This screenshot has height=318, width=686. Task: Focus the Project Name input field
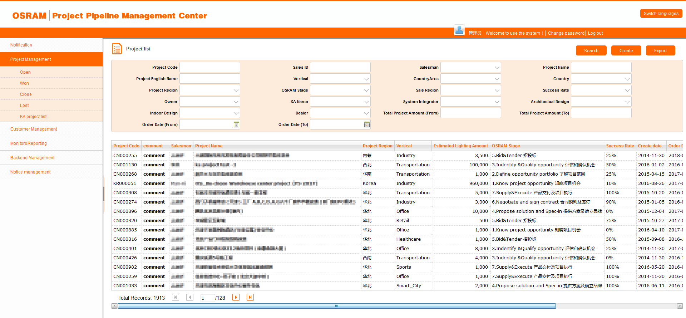pos(601,67)
